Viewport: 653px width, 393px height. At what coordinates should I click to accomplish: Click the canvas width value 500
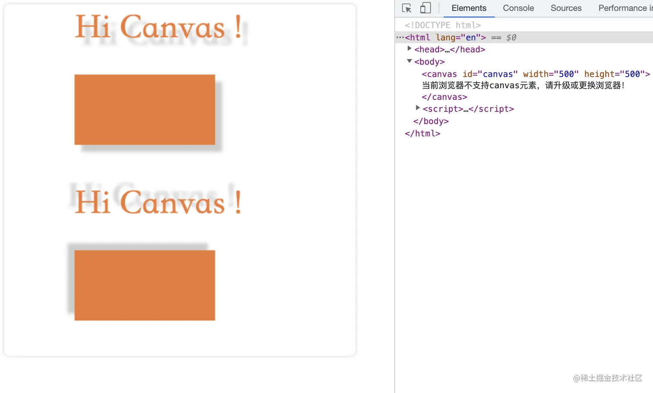(566, 74)
